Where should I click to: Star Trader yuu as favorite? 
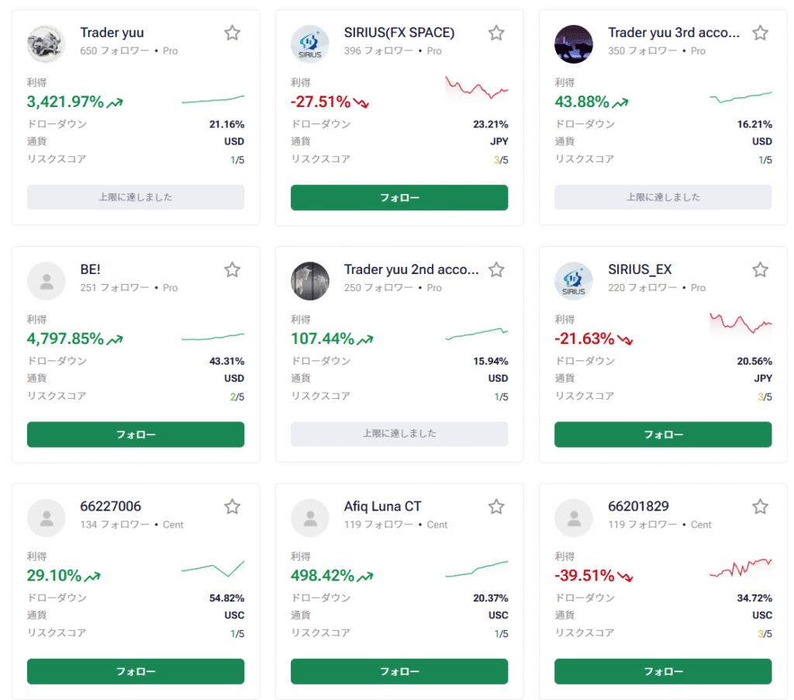pyautogui.click(x=232, y=33)
